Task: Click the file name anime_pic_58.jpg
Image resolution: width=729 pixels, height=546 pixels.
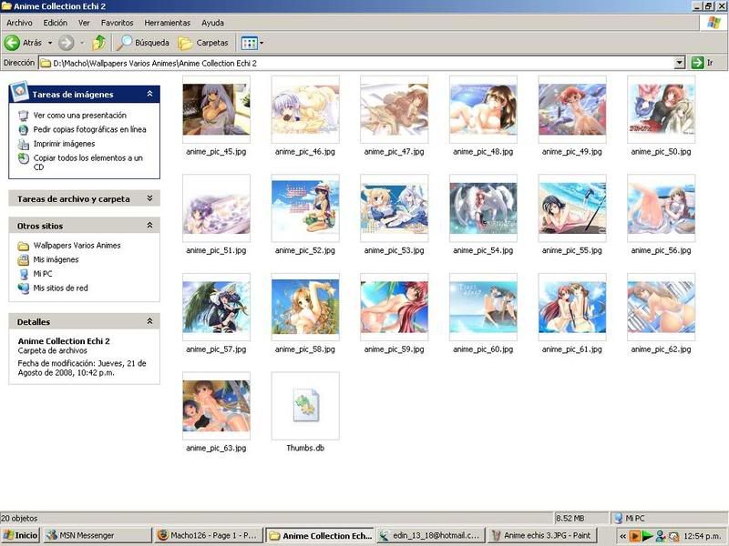Action: [x=305, y=349]
